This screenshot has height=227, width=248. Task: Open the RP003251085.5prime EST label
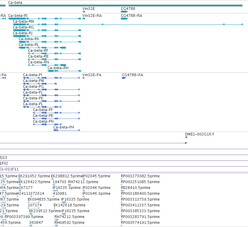coord(140,182)
